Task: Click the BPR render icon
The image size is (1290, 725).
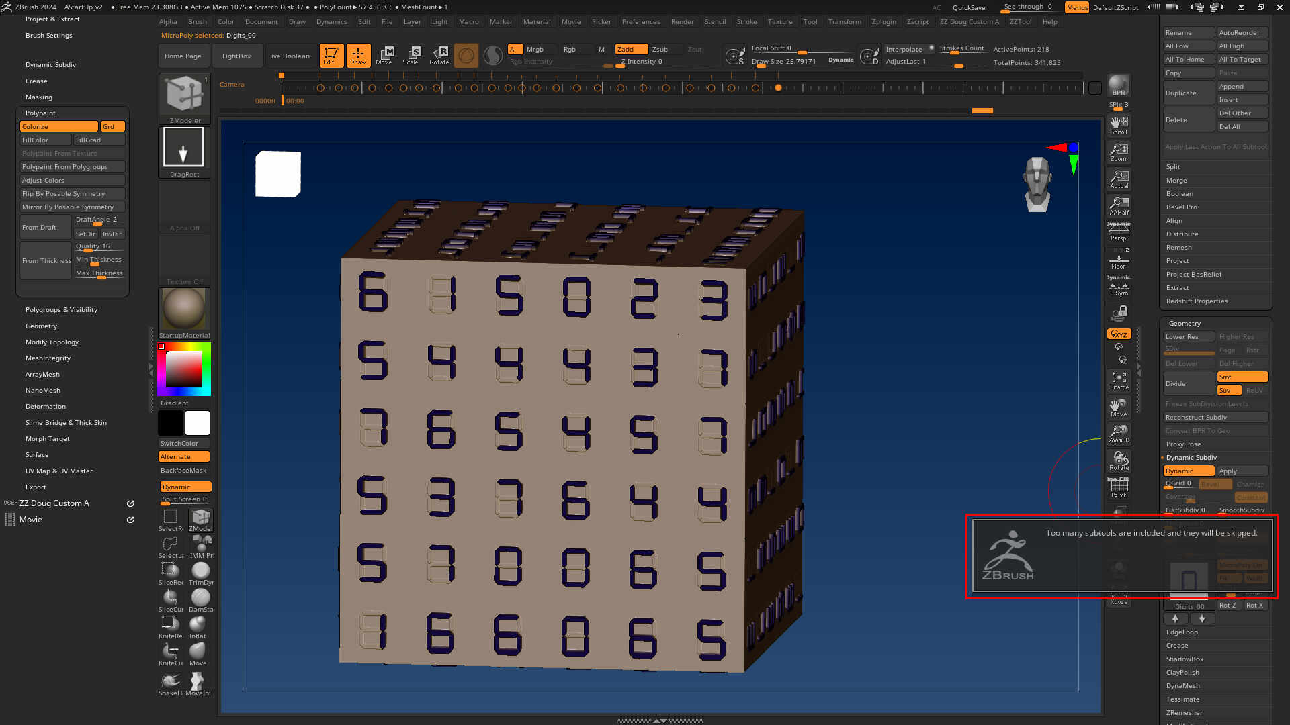Action: click(1119, 85)
